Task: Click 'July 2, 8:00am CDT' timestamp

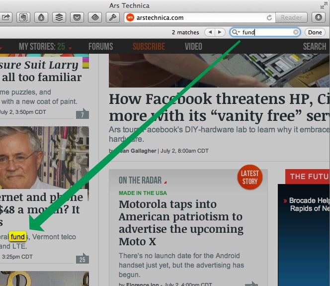Action: point(184,151)
